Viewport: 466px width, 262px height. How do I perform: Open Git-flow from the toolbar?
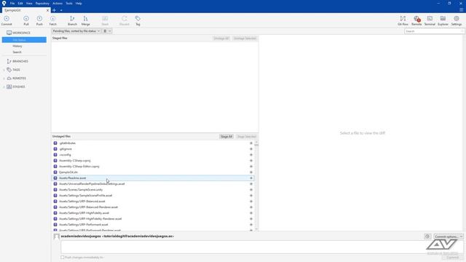pyautogui.click(x=403, y=20)
